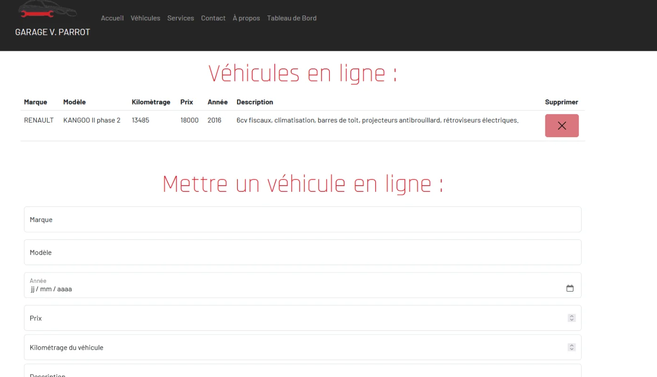
Task: Open the À propos page
Action: pyautogui.click(x=246, y=18)
